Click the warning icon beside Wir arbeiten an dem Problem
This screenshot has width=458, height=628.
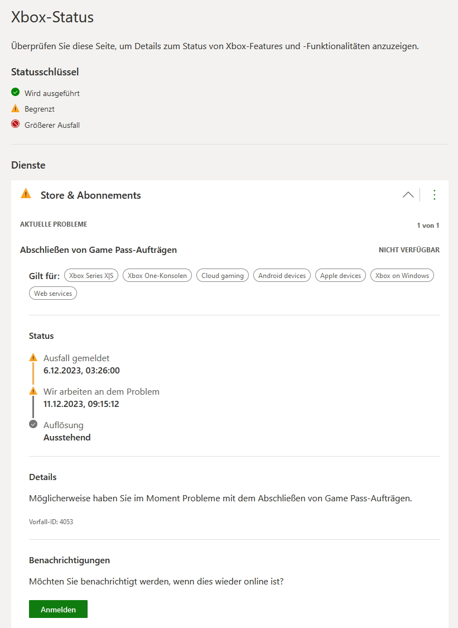coord(33,391)
